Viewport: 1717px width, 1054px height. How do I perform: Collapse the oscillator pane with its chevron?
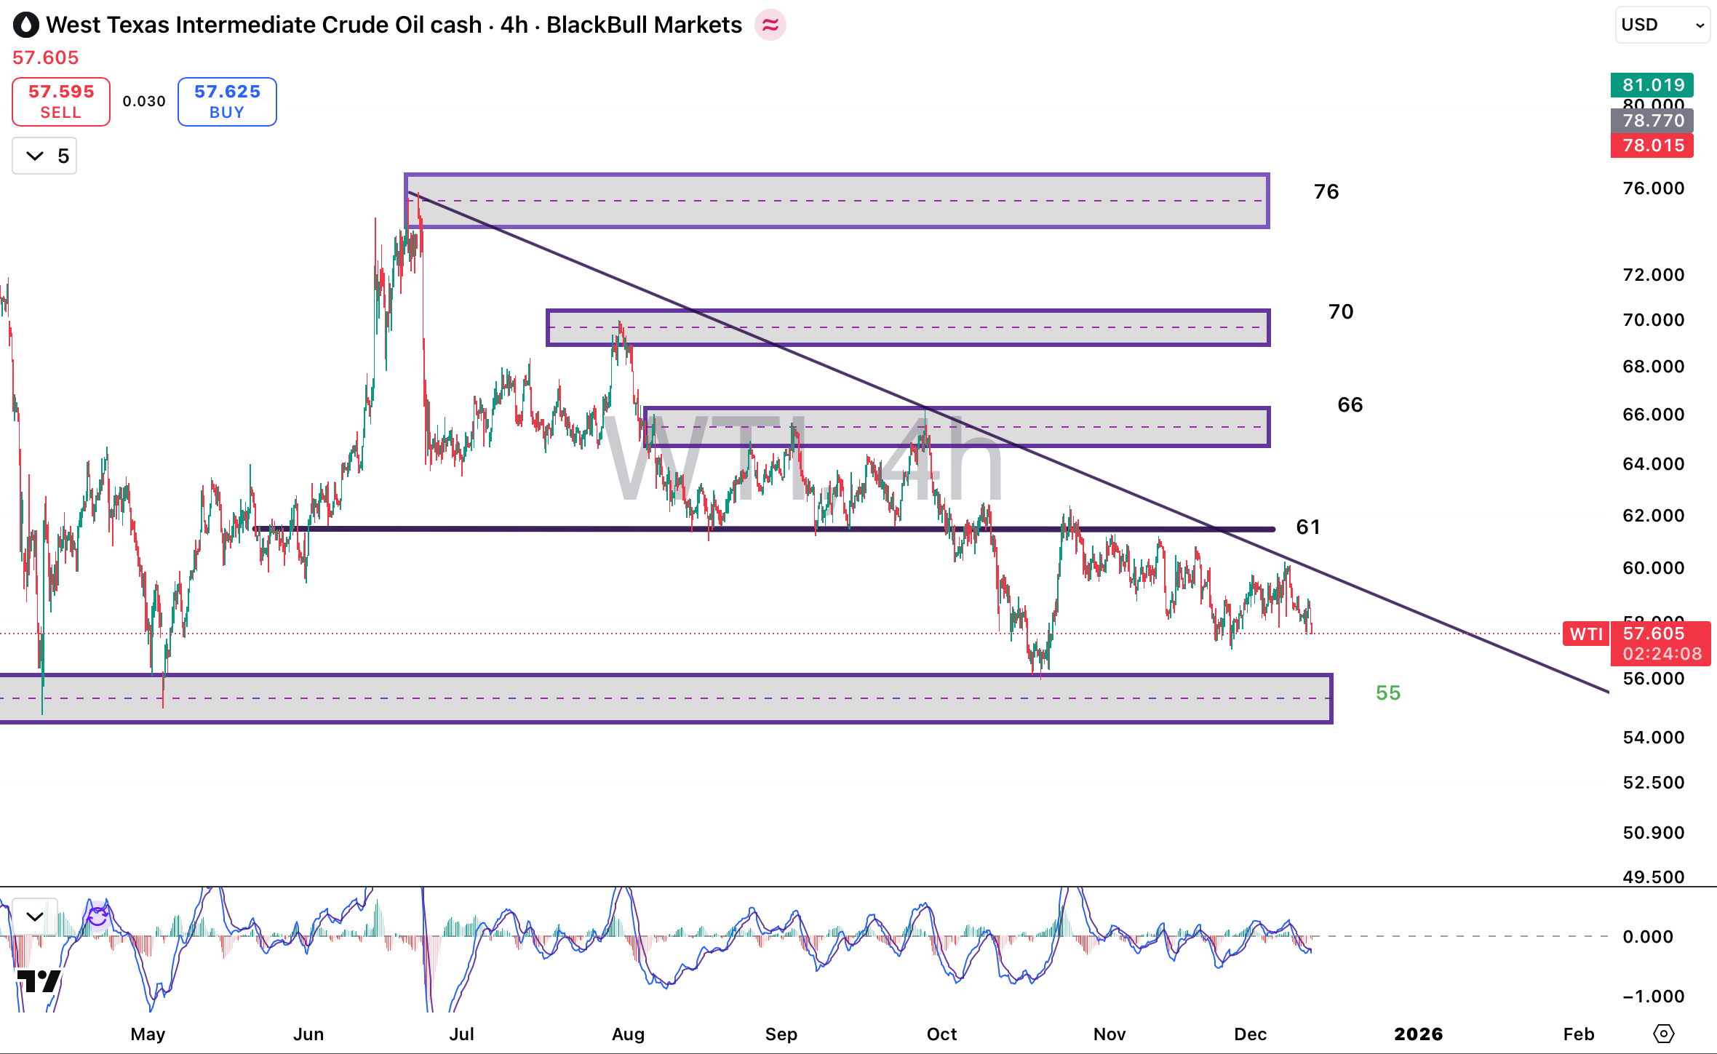[x=33, y=916]
